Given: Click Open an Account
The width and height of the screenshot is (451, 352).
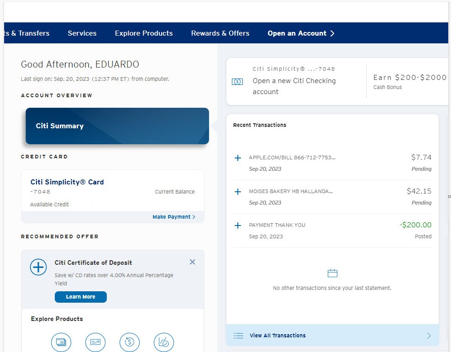Looking at the screenshot, I should [297, 33].
